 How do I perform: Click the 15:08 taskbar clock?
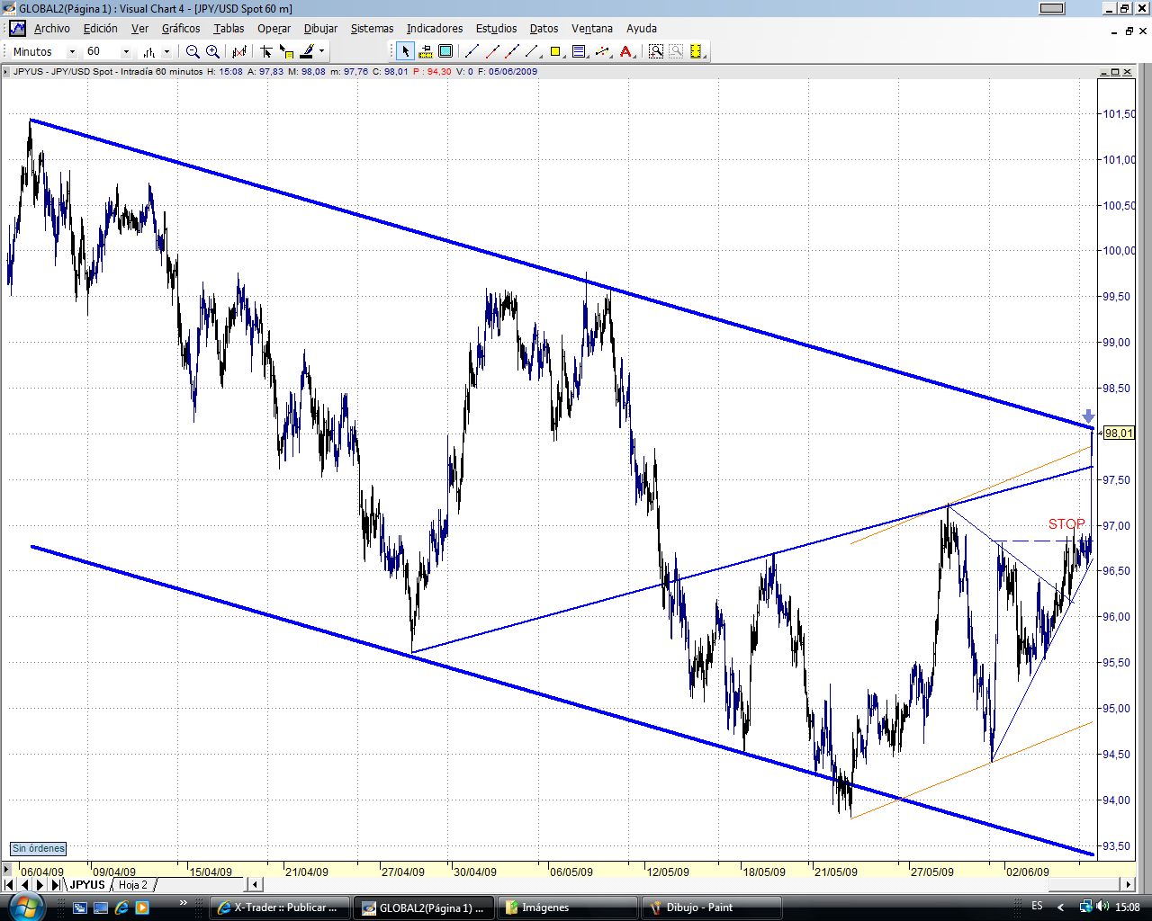(1128, 907)
